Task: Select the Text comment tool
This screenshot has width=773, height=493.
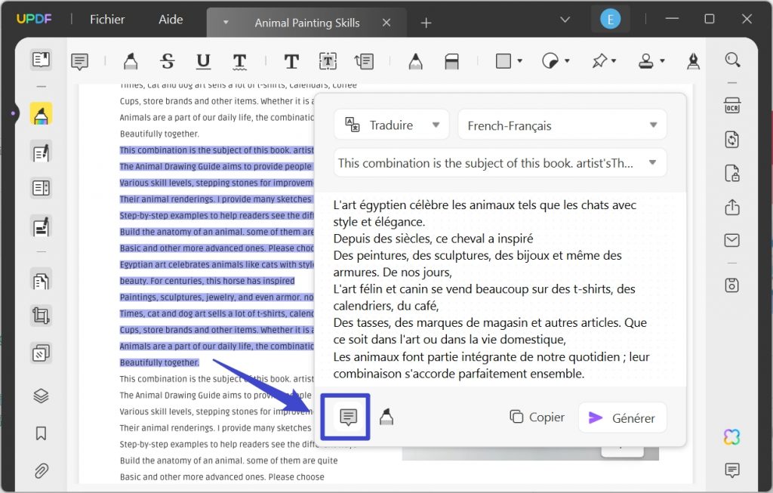Action: click(x=291, y=61)
